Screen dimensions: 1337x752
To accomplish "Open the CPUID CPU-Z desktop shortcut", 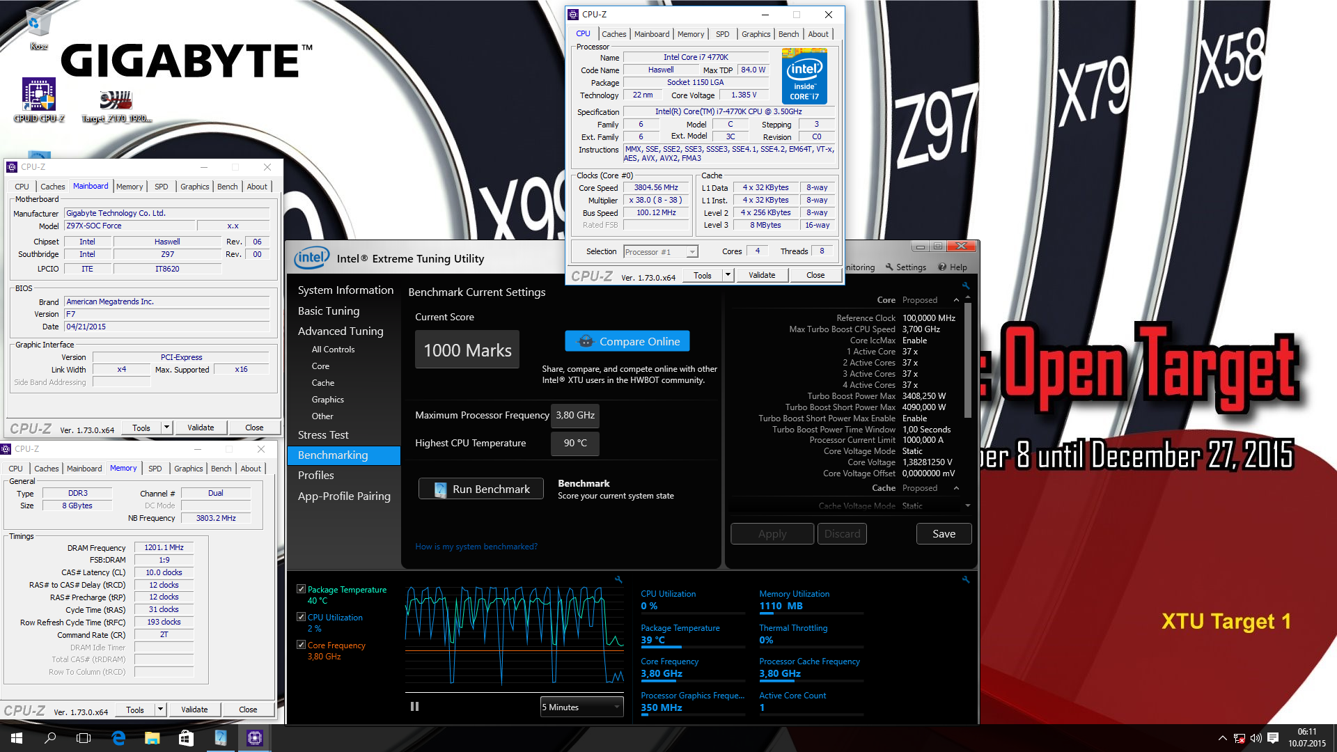I will [x=39, y=100].
